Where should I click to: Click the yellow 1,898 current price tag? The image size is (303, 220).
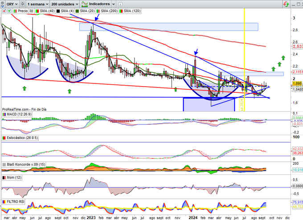click(297, 83)
